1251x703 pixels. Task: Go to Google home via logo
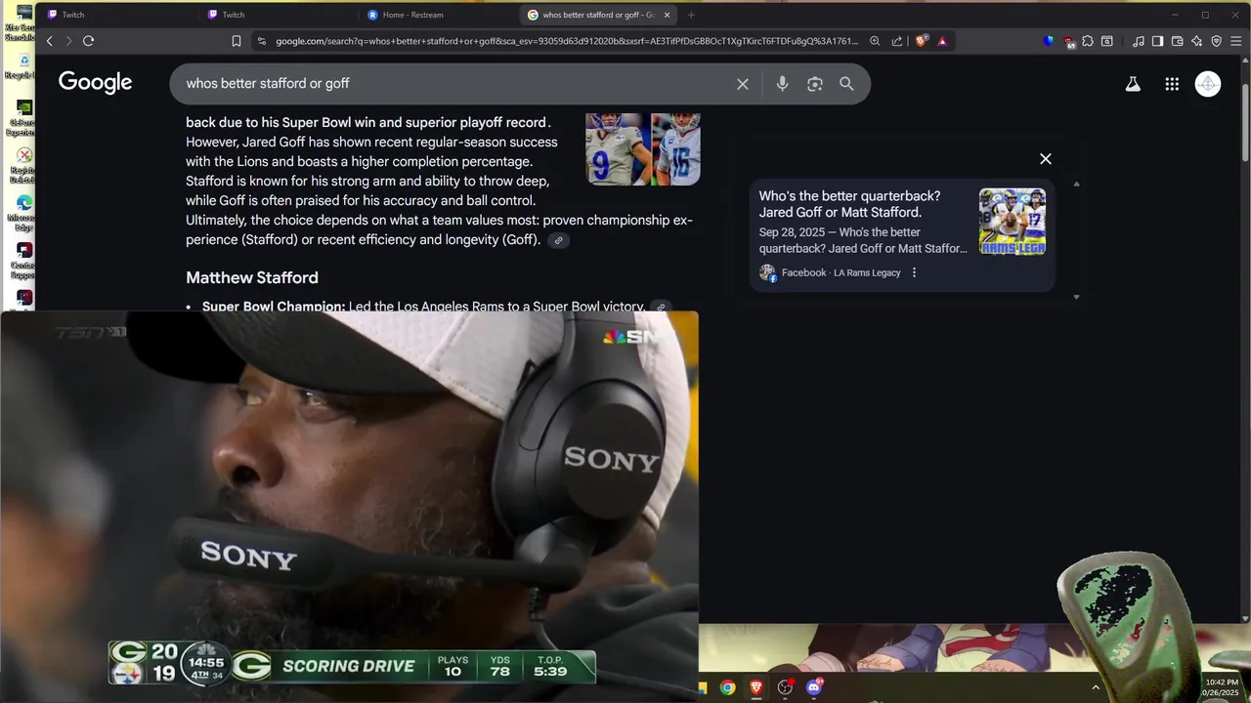pos(95,83)
